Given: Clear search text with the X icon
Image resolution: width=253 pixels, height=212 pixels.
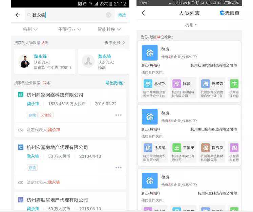Looking at the screenshot, I should click(x=108, y=15).
